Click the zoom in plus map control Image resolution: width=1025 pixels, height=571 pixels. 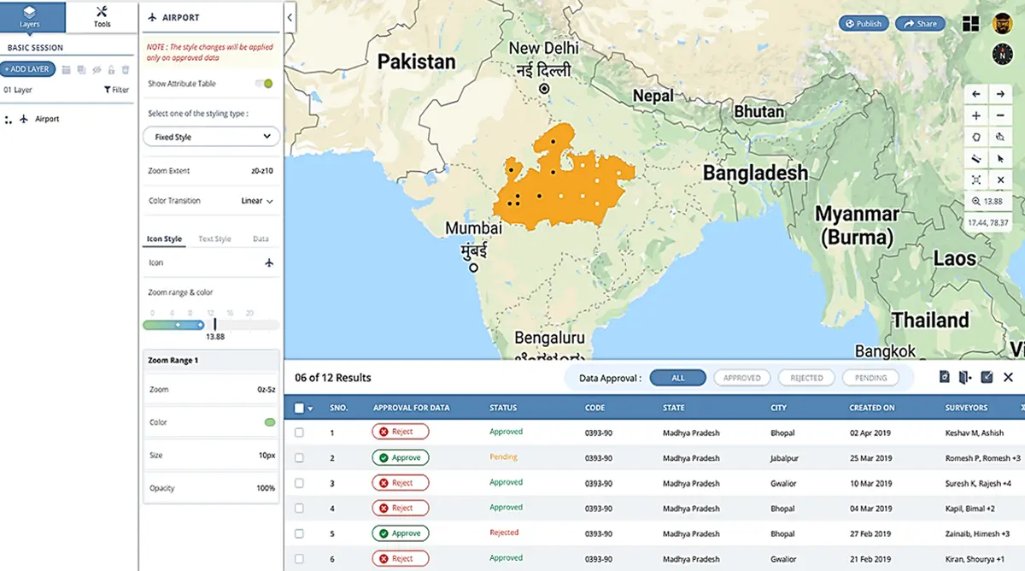click(x=976, y=115)
